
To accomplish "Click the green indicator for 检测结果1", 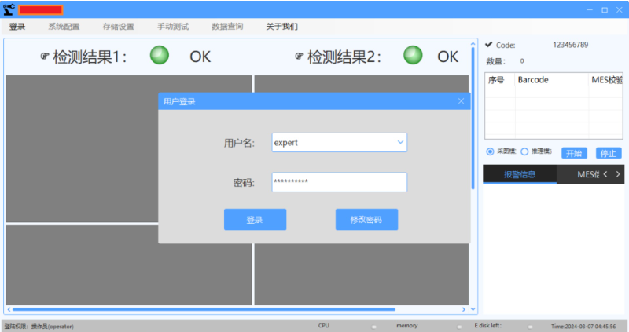I will [160, 56].
